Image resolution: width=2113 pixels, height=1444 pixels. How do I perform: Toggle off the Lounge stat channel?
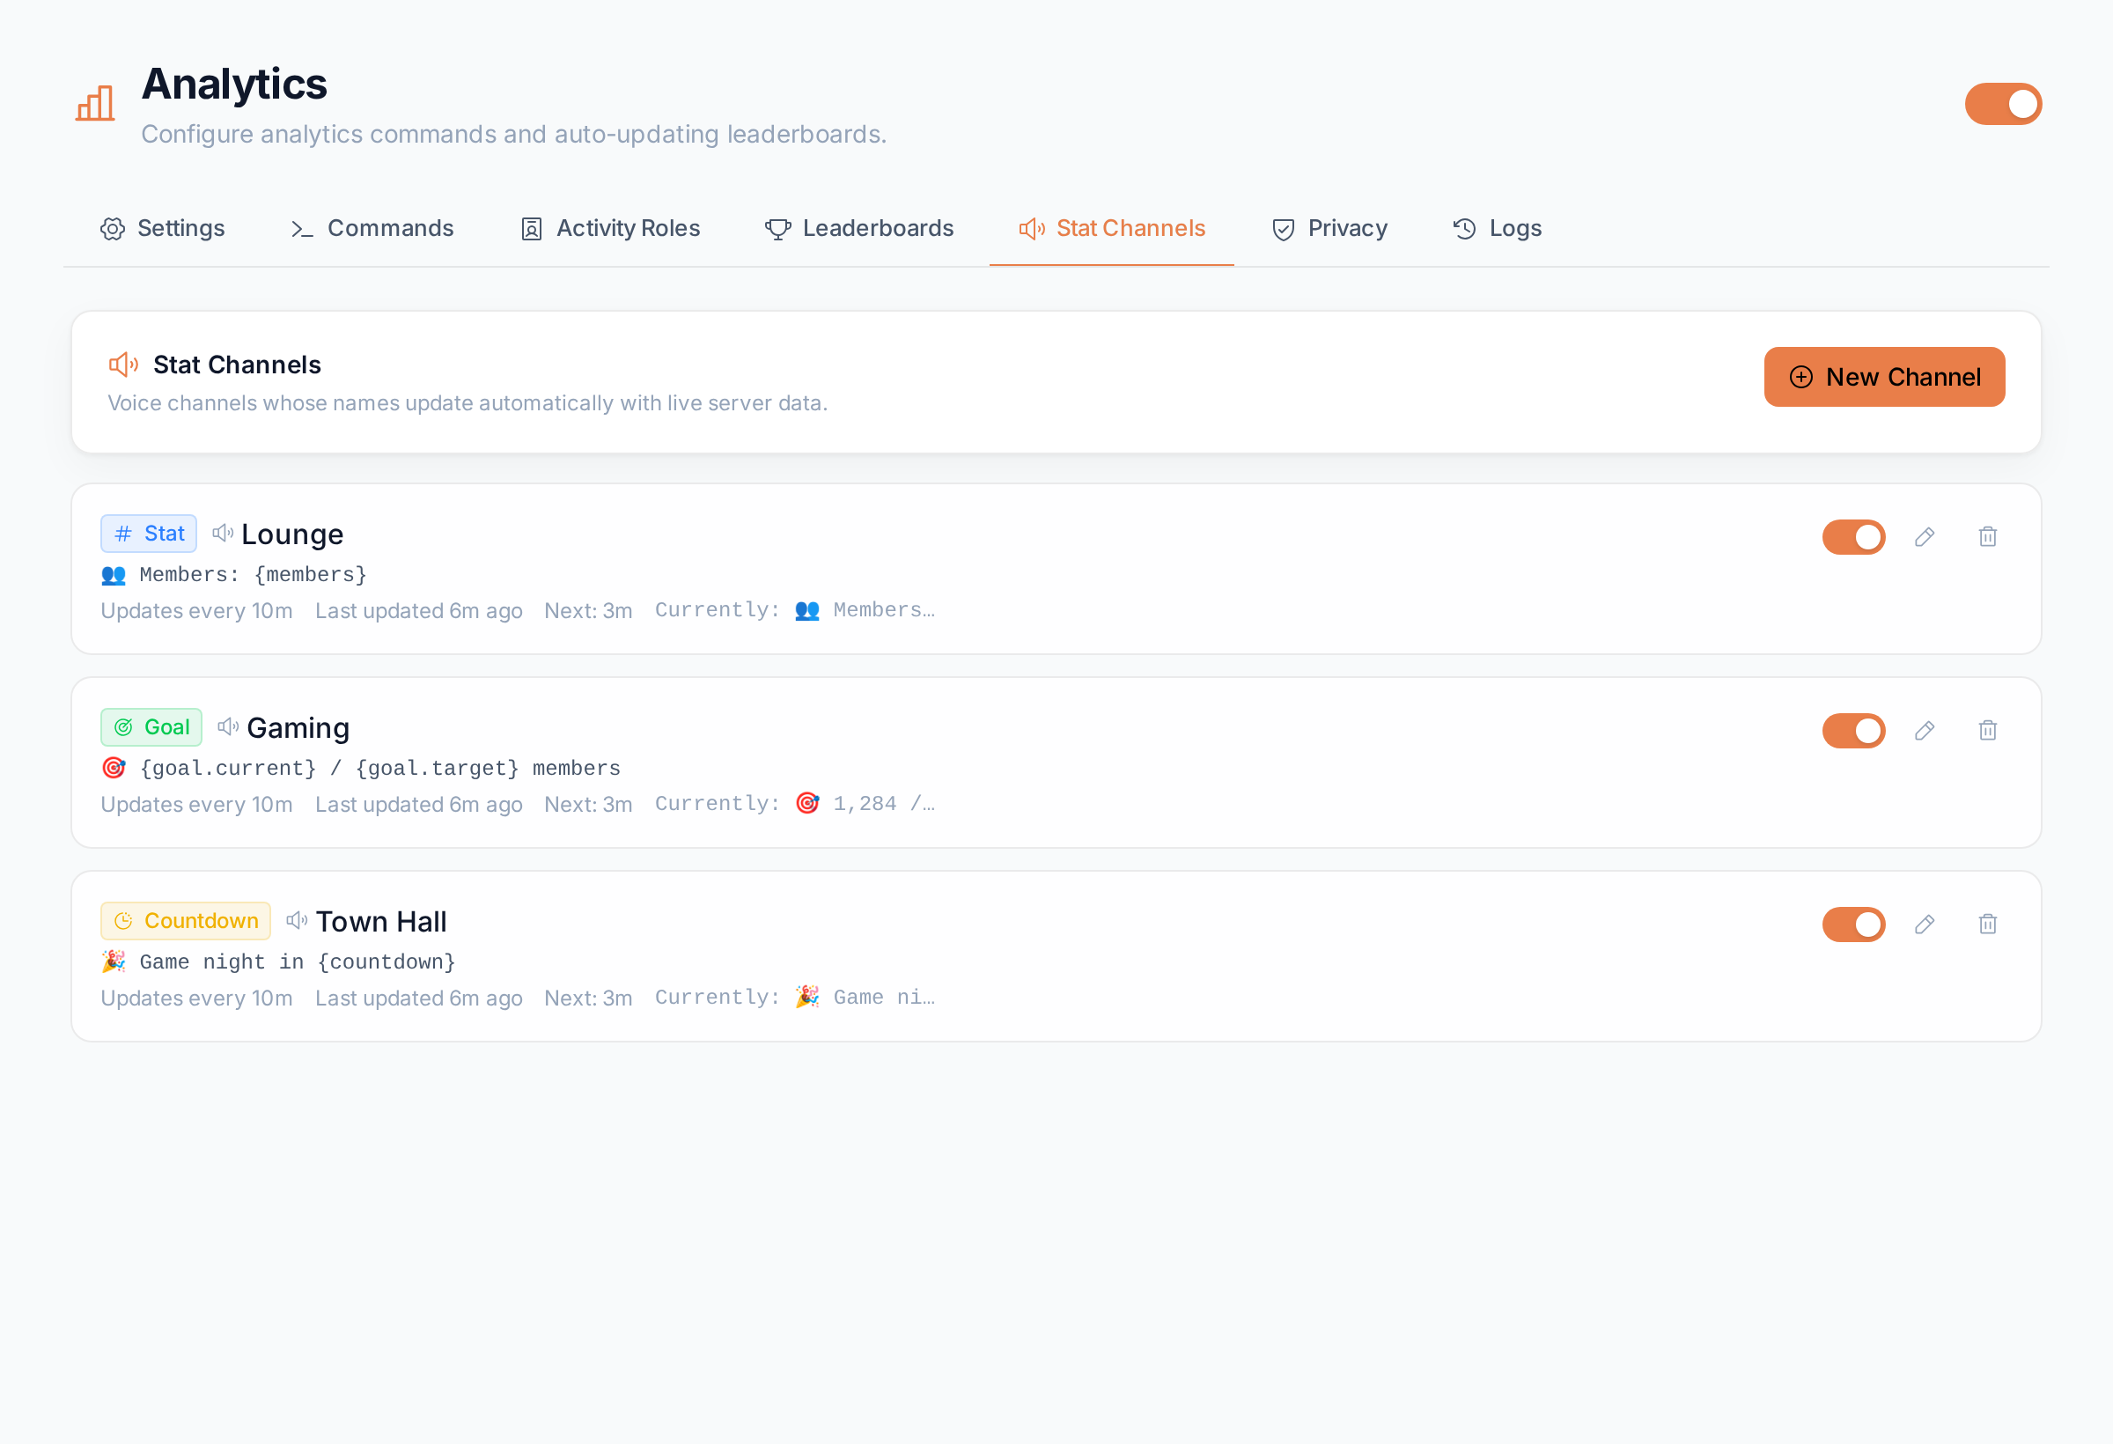coord(1853,536)
